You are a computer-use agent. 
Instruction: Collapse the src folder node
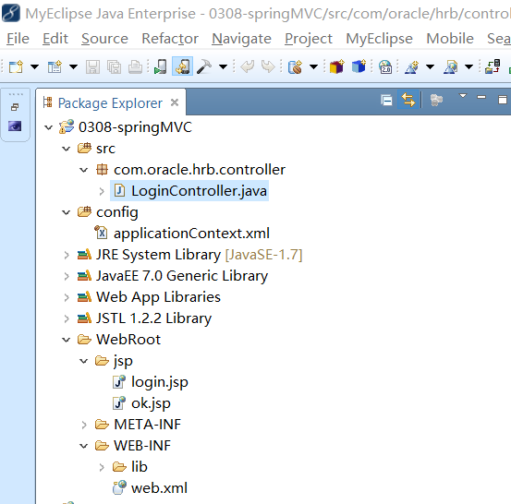point(67,149)
